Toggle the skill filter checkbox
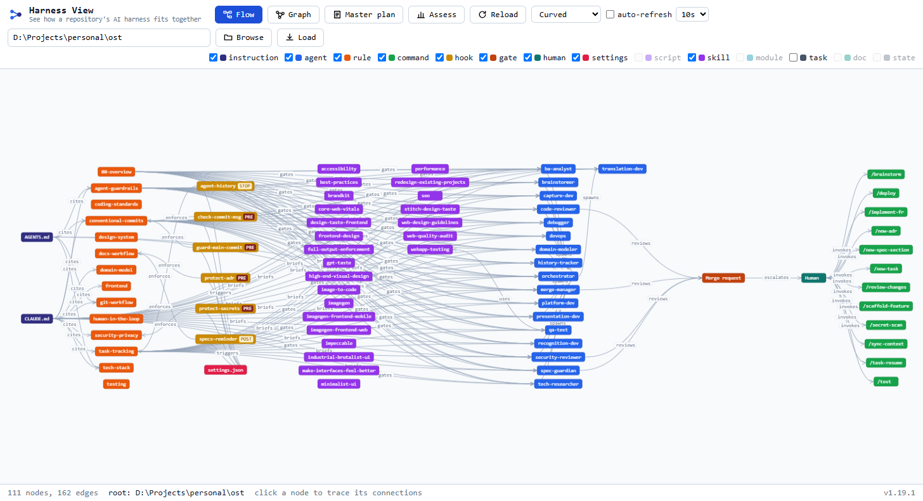Viewport: 923px width, 501px height. point(692,58)
